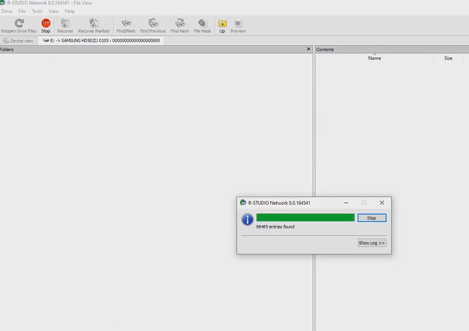The width and height of the screenshot is (469, 331).
Task: Open the Help menu
Action: [x=70, y=11]
